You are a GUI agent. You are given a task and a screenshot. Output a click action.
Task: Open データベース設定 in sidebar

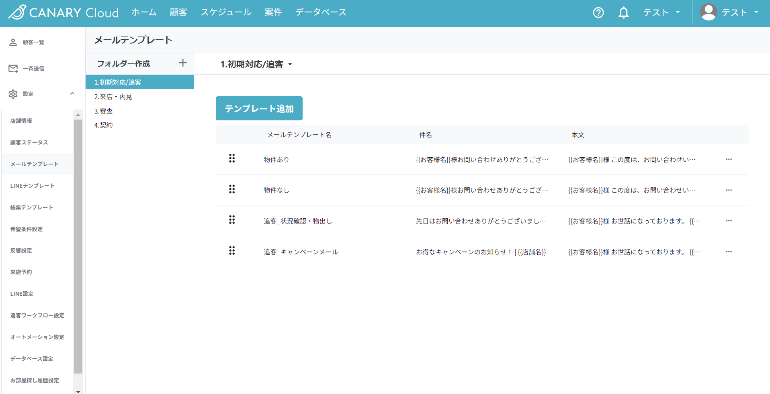[x=32, y=359]
